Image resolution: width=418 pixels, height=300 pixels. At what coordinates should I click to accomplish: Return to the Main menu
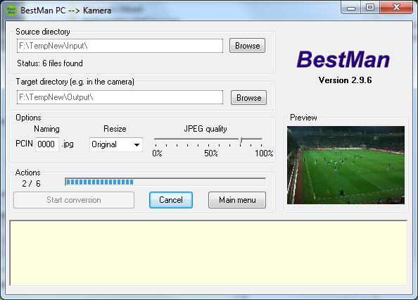click(237, 200)
